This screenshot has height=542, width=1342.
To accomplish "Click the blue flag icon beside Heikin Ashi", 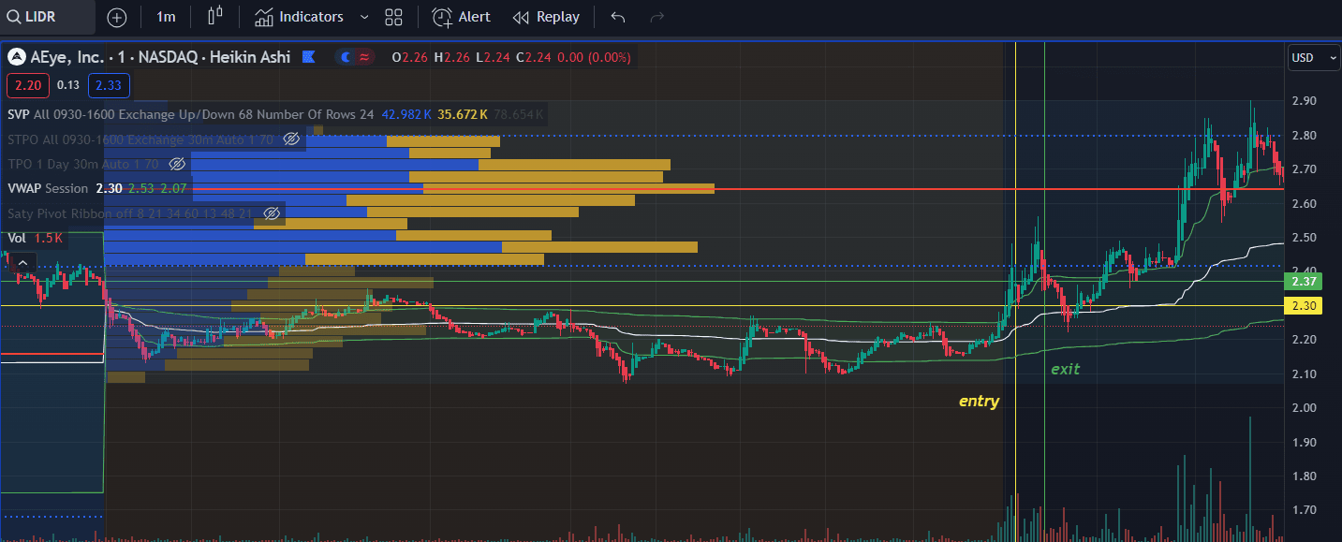I will [x=309, y=58].
